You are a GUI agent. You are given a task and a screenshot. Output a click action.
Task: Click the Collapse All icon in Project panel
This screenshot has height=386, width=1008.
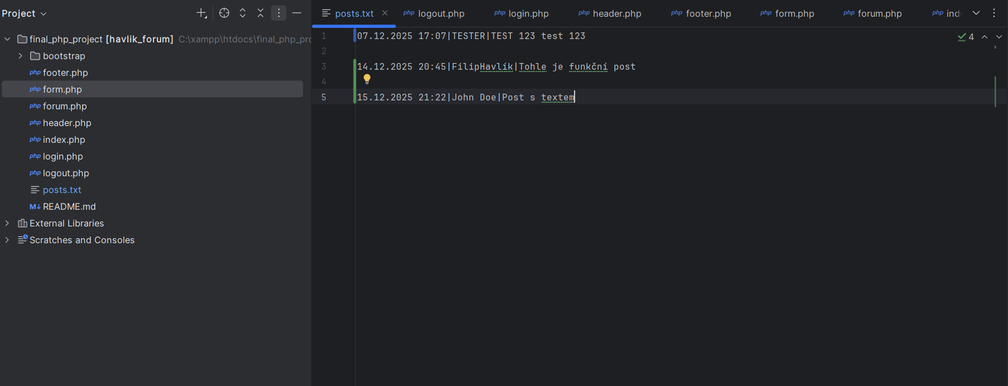(261, 13)
